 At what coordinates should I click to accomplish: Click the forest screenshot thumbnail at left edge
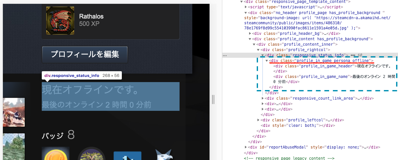tap(14, 147)
